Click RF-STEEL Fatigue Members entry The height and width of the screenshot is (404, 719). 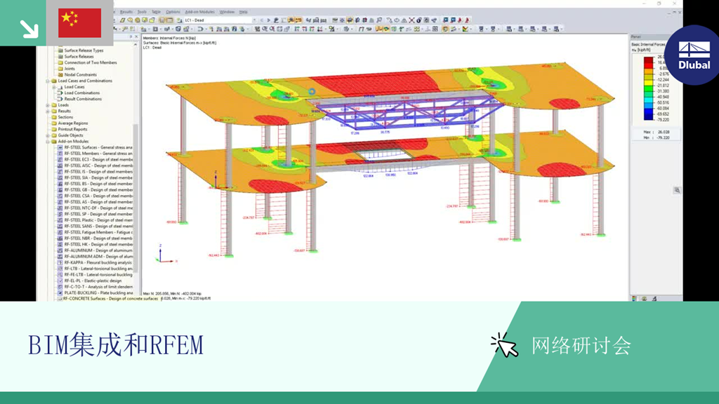(98, 232)
